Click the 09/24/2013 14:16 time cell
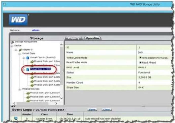Image resolution: width=175 pixels, height=123 pixels. coord(70,119)
